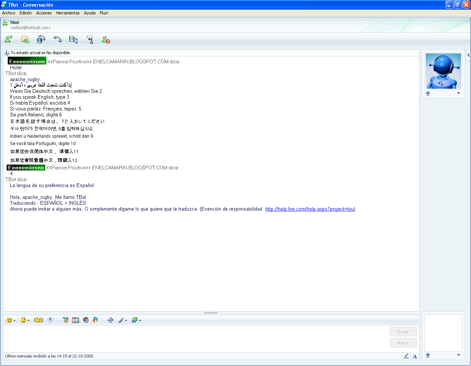Open the handwriting pen tool
The image size is (471, 366).
(x=65, y=320)
